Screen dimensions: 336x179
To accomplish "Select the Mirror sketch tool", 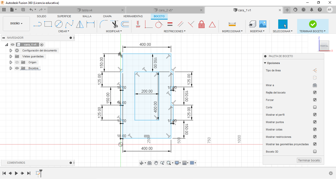I will 80,24.
